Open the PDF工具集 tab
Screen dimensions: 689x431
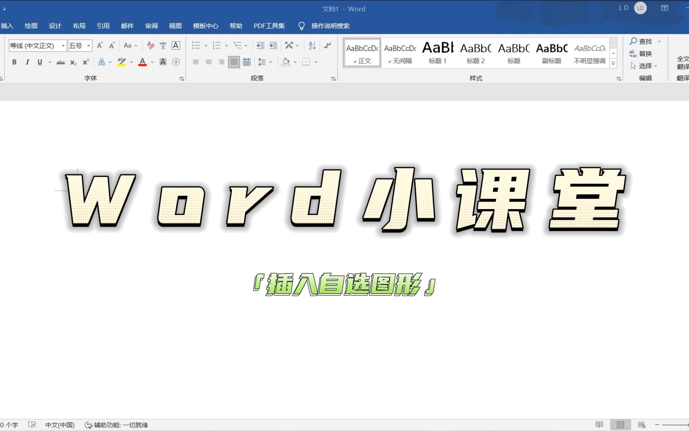pyautogui.click(x=269, y=26)
